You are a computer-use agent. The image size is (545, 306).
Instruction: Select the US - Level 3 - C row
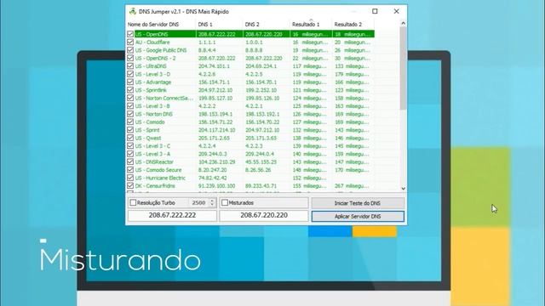click(x=250, y=145)
